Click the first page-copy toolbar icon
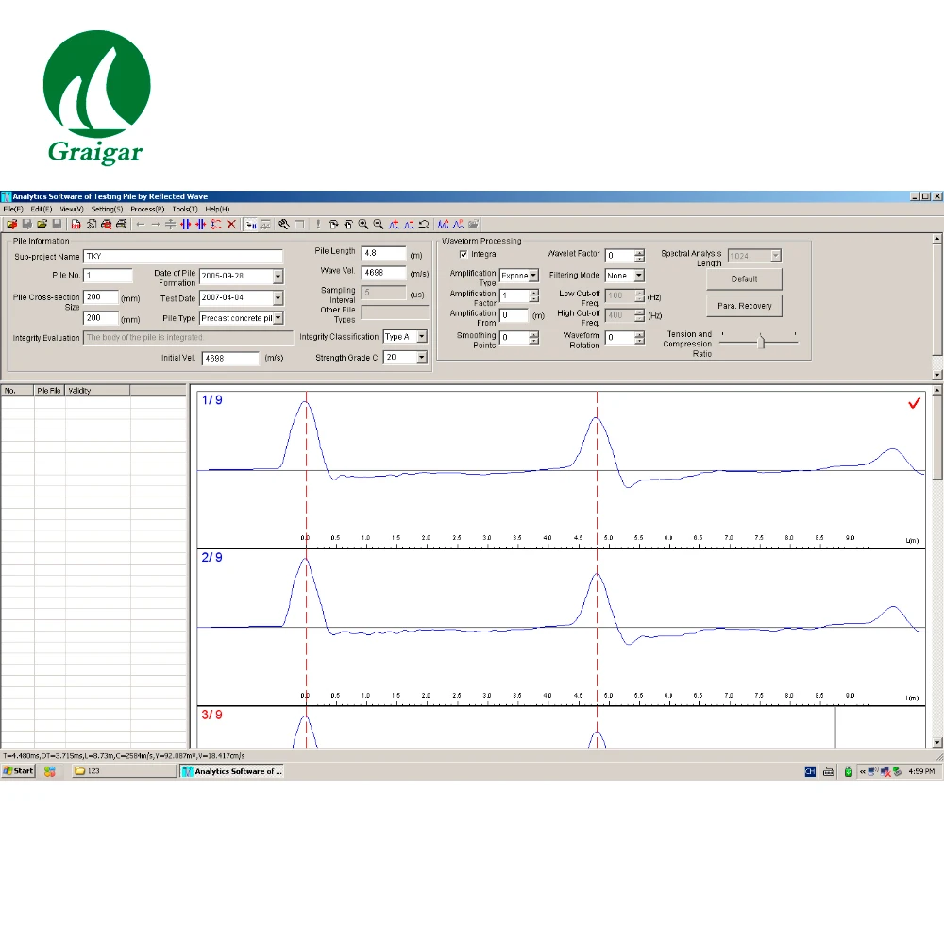Screen dimensions: 944x944 [333, 225]
